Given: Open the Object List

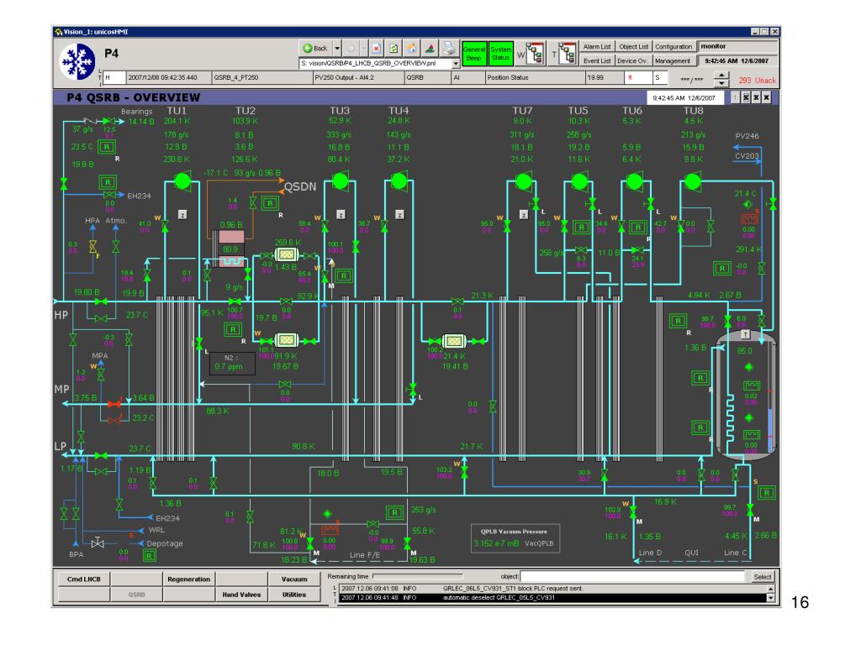Looking at the screenshot, I should 634,47.
